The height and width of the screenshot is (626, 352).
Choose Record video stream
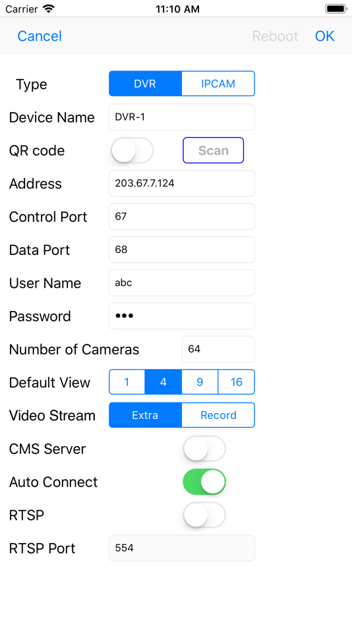click(218, 415)
